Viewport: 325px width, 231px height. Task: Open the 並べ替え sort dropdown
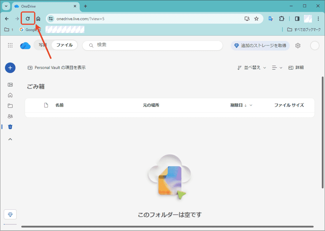click(252, 68)
